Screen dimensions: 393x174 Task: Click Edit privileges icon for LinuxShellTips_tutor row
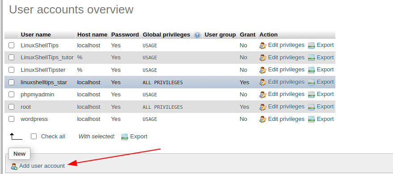pyautogui.click(x=262, y=58)
